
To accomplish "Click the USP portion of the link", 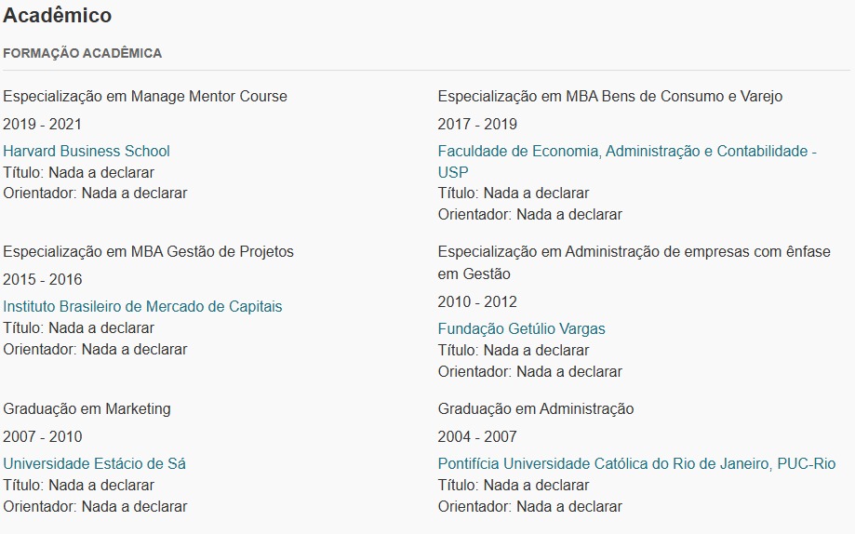I will (452, 172).
